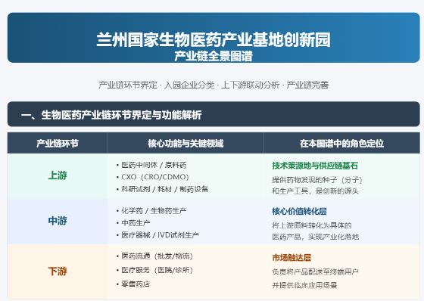Select the 下游 row label
Image resolution: width=424 pixels, height=301 pixels.
tap(58, 272)
